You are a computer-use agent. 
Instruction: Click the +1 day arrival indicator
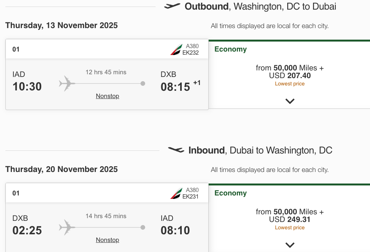(x=197, y=83)
